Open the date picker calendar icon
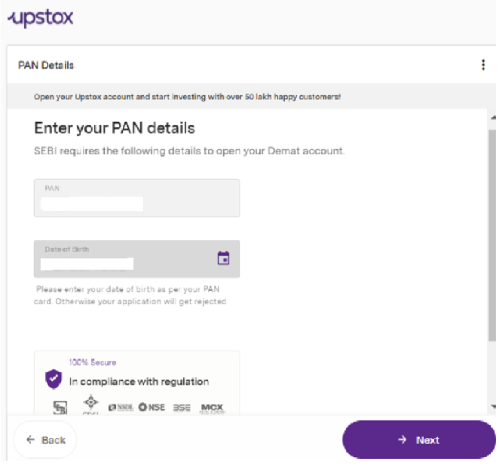The height and width of the screenshot is (467, 499). [224, 258]
